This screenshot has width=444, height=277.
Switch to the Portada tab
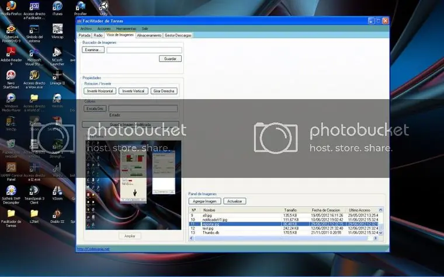84,36
